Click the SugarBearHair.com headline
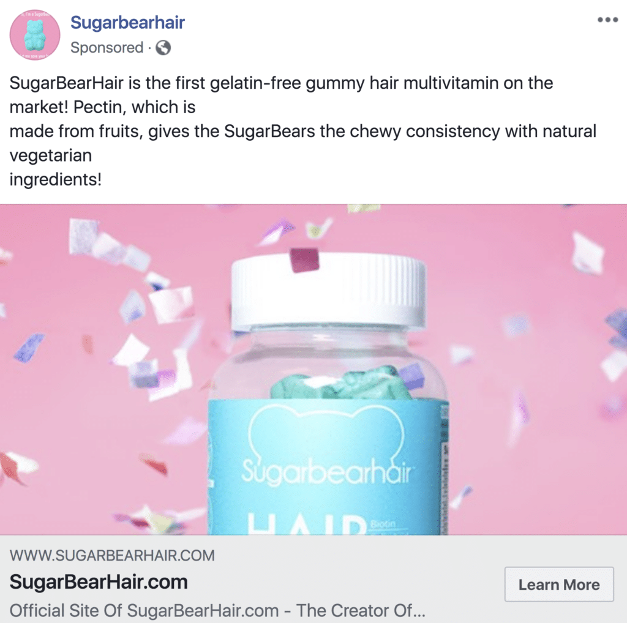This screenshot has width=627, height=623. (99, 582)
